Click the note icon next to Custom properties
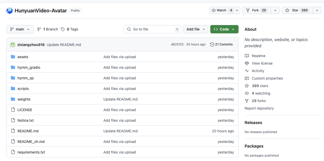 (x=247, y=78)
